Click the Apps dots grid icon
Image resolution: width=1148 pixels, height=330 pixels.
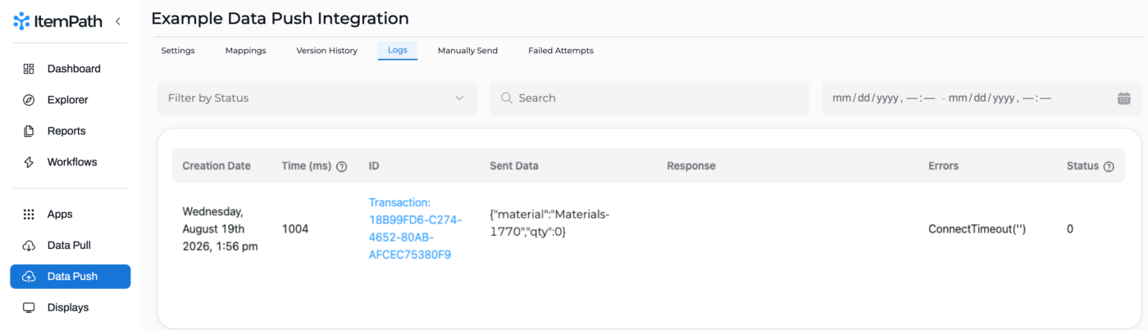[29, 215]
